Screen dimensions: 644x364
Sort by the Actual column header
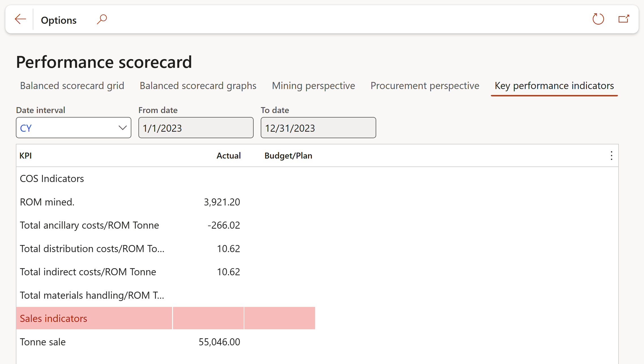click(x=228, y=156)
